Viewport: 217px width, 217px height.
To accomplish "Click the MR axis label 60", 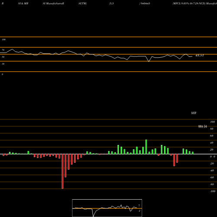I will [x=212, y=136].
